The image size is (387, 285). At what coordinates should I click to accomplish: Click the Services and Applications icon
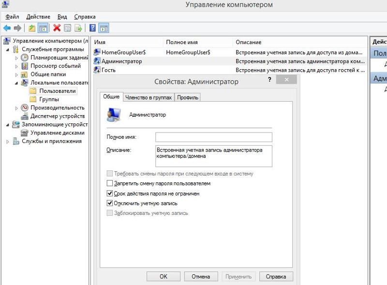[16, 141]
